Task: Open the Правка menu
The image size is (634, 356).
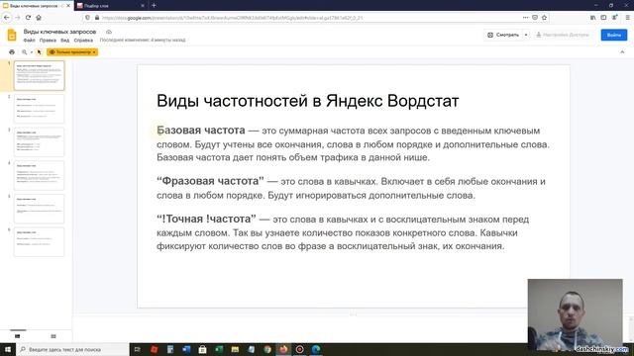Action: [x=48, y=41]
